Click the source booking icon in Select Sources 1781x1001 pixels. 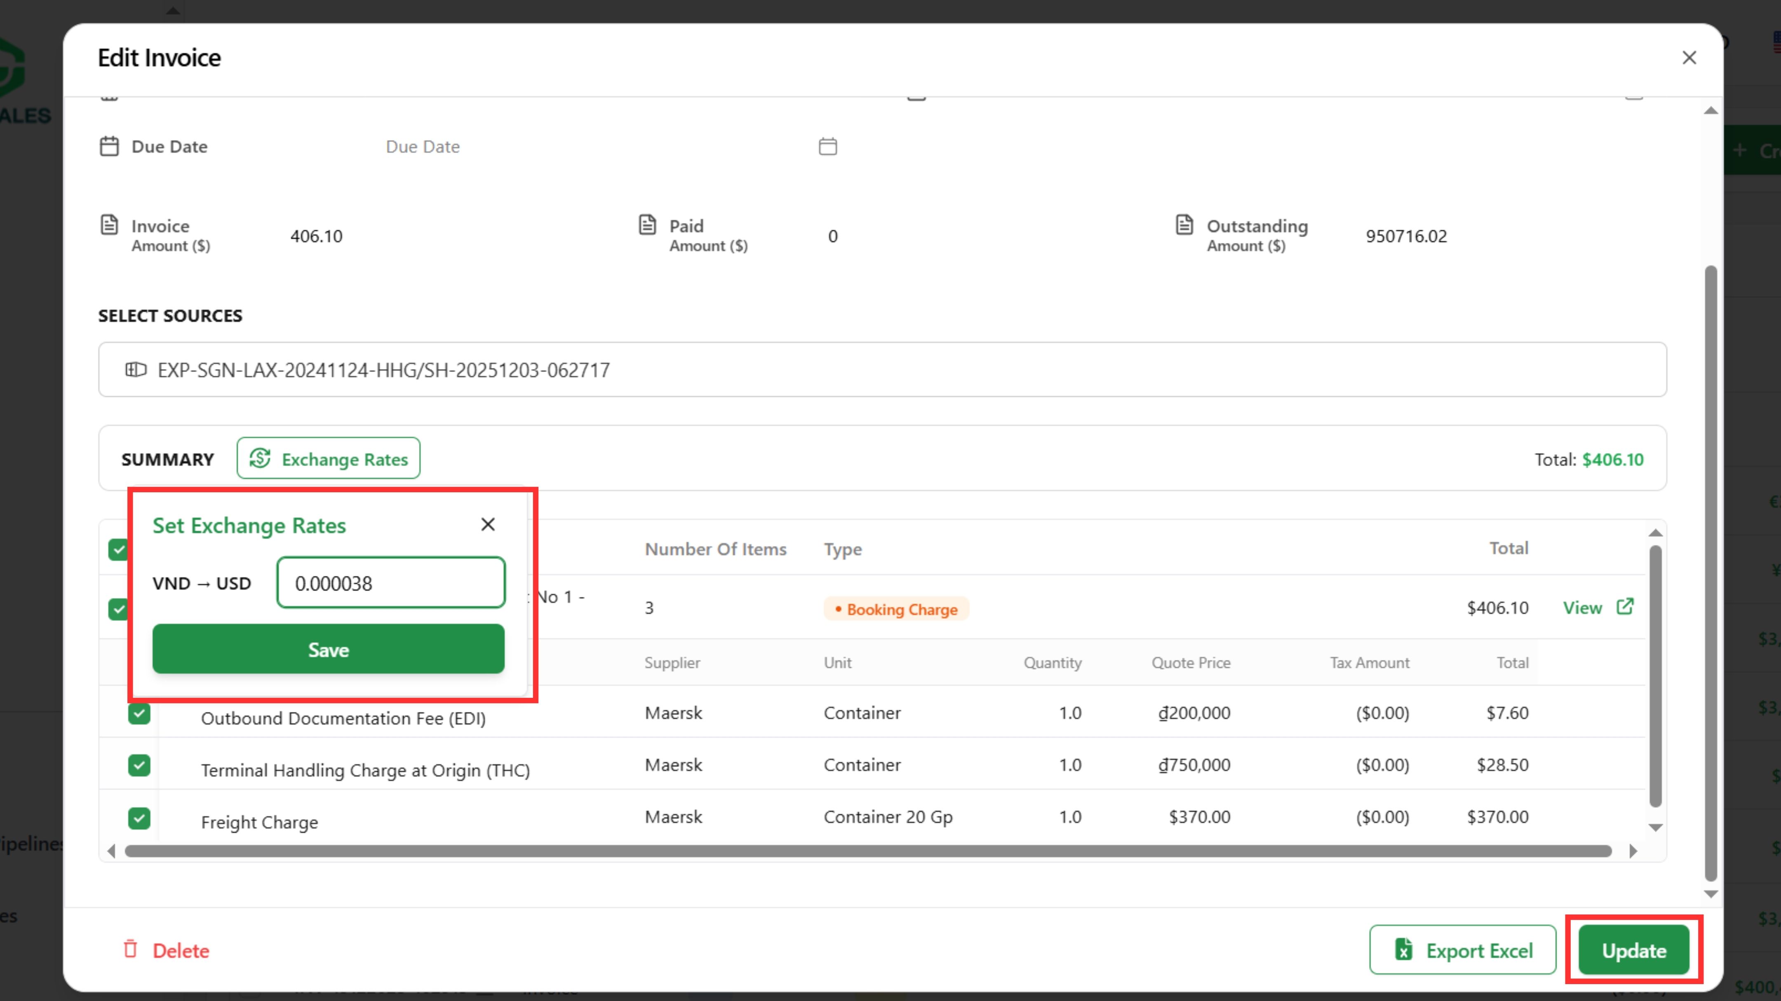coord(136,370)
